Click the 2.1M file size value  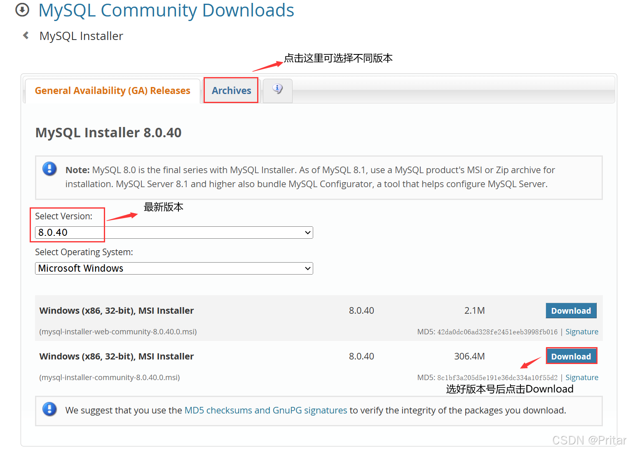coord(475,311)
